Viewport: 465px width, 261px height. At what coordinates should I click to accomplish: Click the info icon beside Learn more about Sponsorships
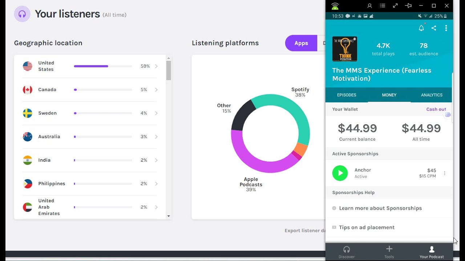[x=334, y=208]
